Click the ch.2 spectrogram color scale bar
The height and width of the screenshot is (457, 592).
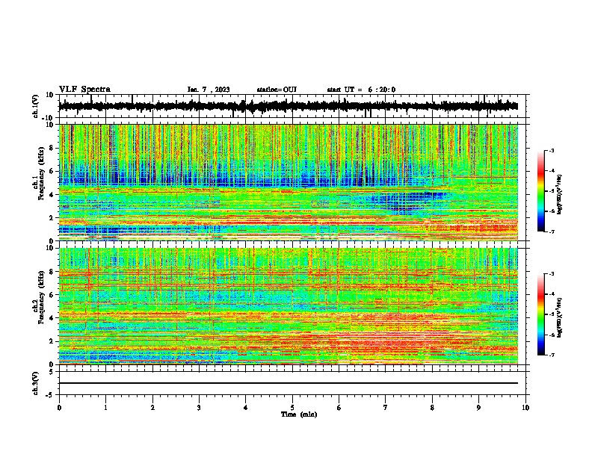tap(540, 314)
